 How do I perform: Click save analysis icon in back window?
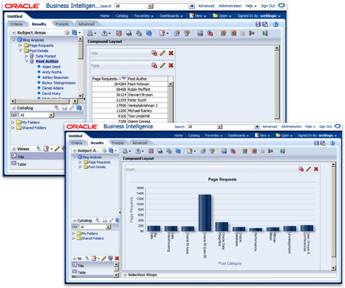[258, 24]
